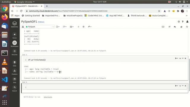Open the Google Chrome app menu in top bar
The image size is (190, 107).
coord(24,2)
